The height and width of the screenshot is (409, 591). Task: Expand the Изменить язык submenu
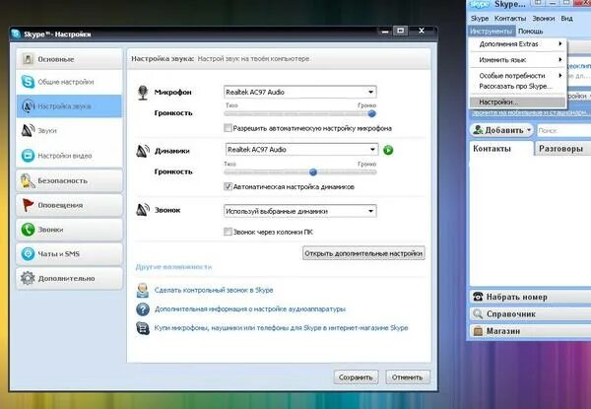518,59
